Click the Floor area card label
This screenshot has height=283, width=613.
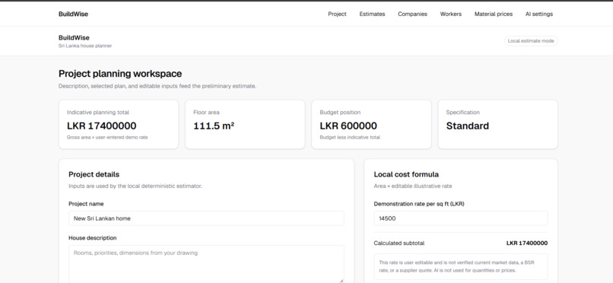tap(206, 112)
